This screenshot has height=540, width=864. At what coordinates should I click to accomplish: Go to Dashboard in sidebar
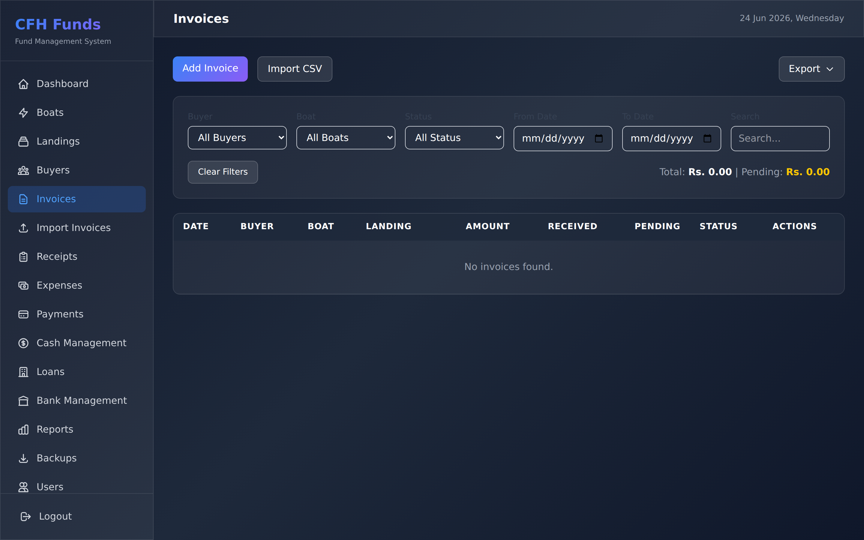click(x=77, y=84)
